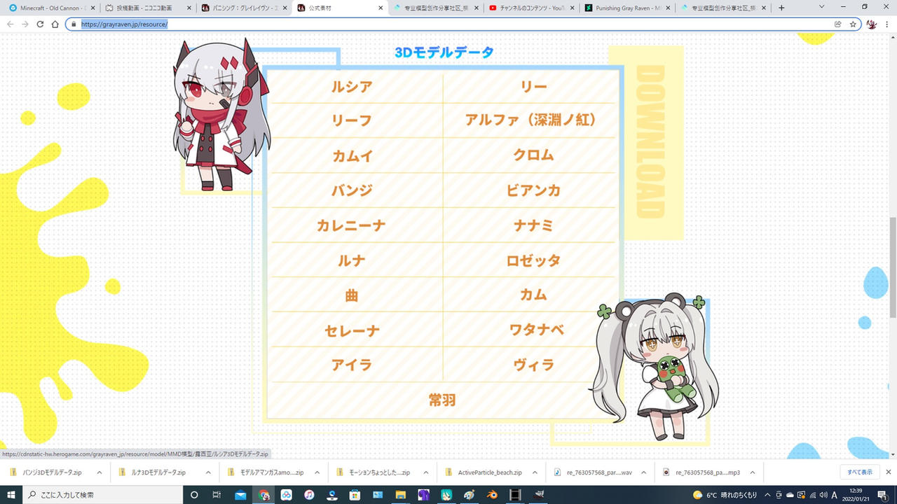This screenshot has width=897, height=504.
Task: Go back to the previous page
Action: (x=10, y=24)
